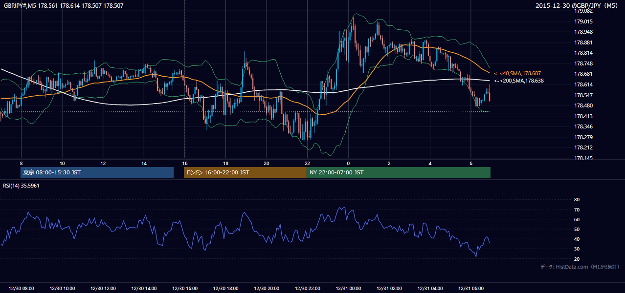
Task: Click the bottom date label 12/30 16:00
Action: [184, 289]
